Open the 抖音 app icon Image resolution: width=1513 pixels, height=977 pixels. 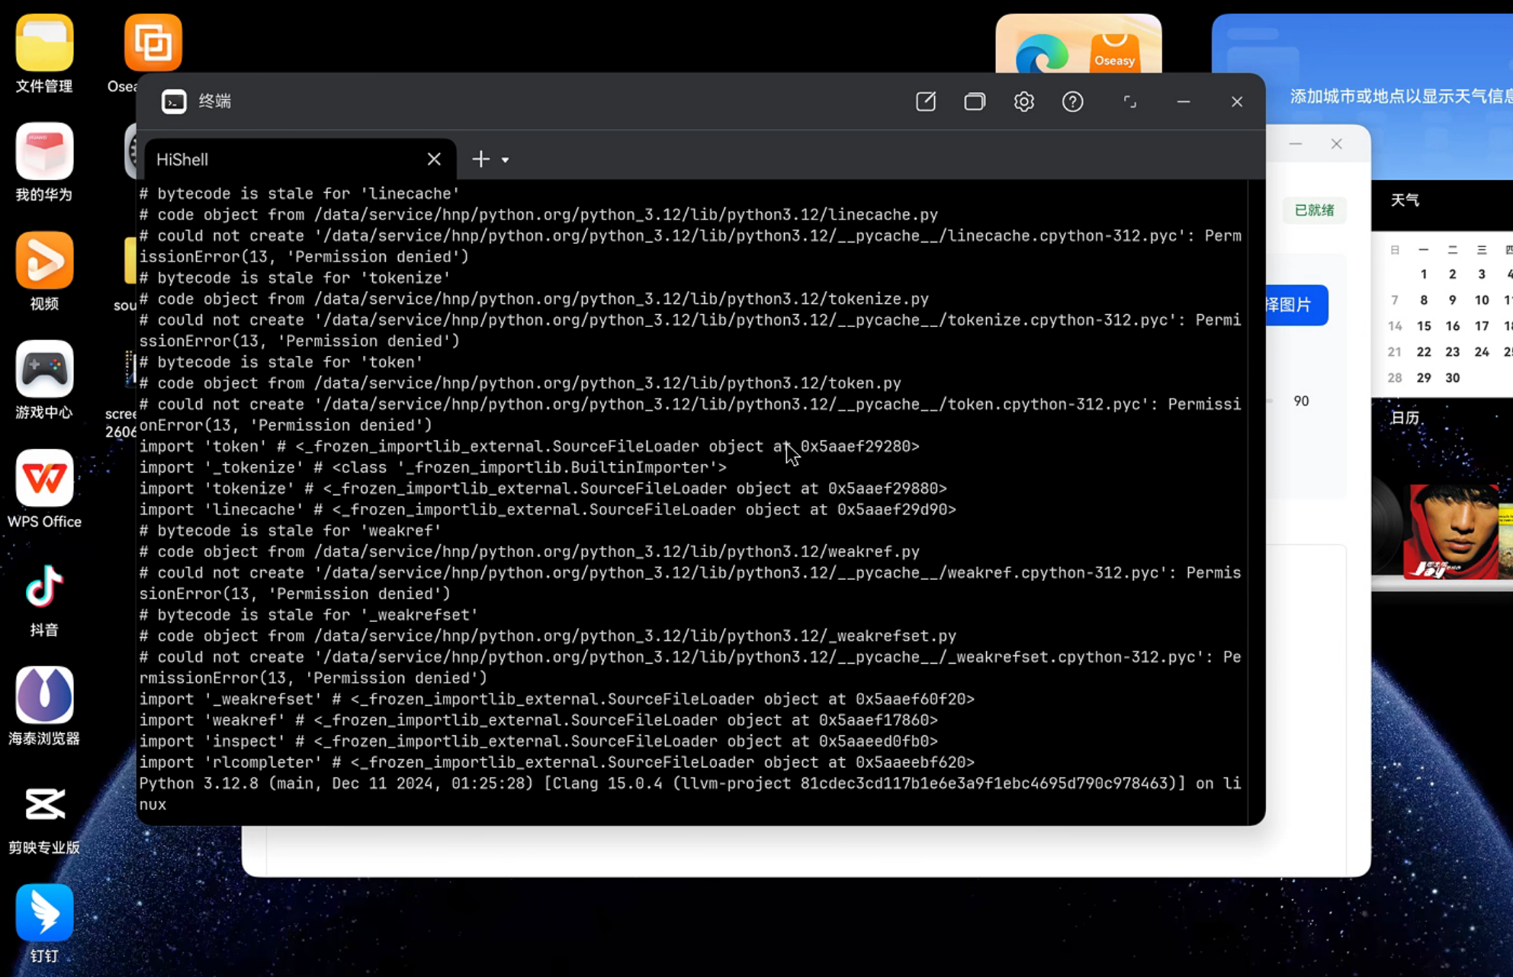[x=44, y=587]
